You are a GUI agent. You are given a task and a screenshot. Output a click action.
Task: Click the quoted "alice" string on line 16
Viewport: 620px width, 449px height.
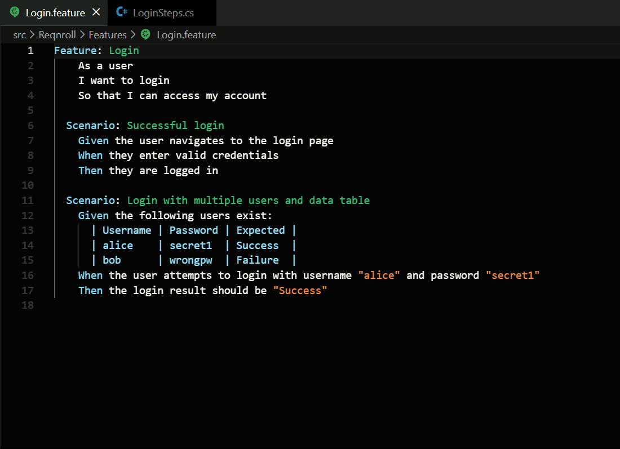379,275
